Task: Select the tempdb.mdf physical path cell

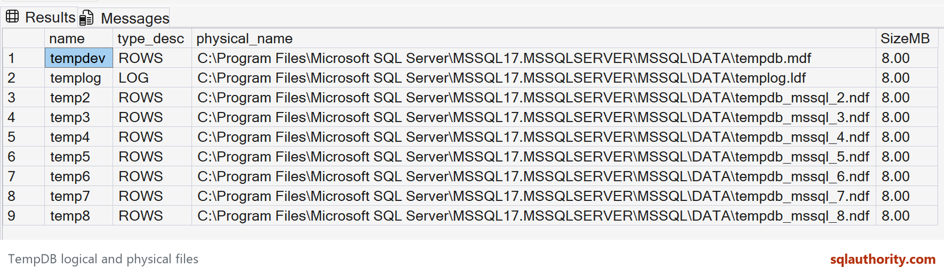Action: 533,58
